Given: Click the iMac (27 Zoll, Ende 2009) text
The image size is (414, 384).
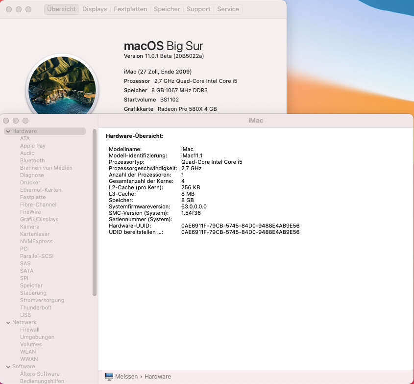Looking at the screenshot, I should click(x=158, y=72).
